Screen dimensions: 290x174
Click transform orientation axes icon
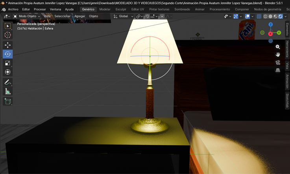point(115,16)
